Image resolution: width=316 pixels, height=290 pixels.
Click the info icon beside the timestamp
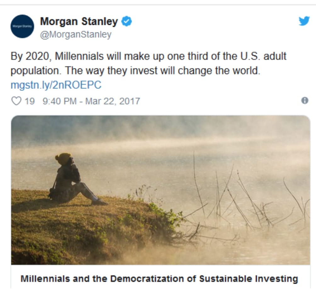(304, 100)
